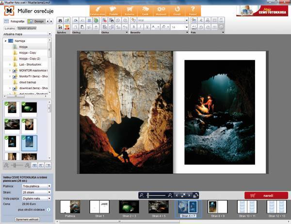Click the Podatki icon in orange bar
The height and width of the screenshot is (224, 291).
pyautogui.click(x=113, y=11)
